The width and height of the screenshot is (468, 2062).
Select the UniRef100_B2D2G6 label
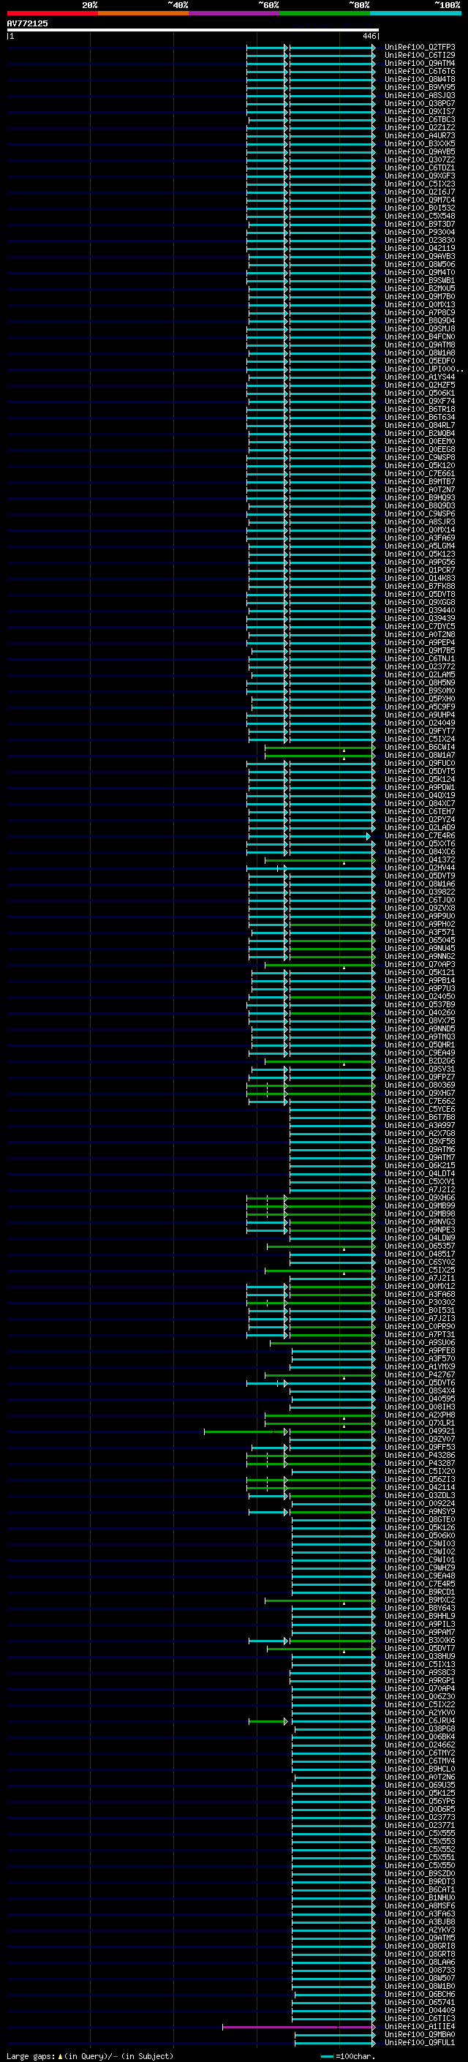(420, 1061)
